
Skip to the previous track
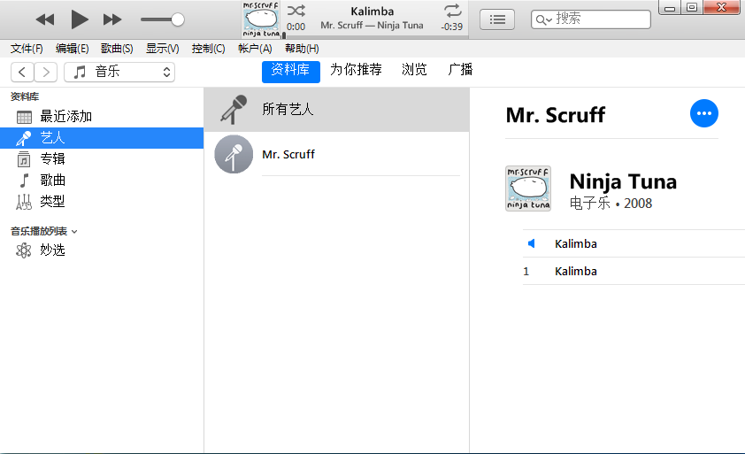tap(44, 19)
